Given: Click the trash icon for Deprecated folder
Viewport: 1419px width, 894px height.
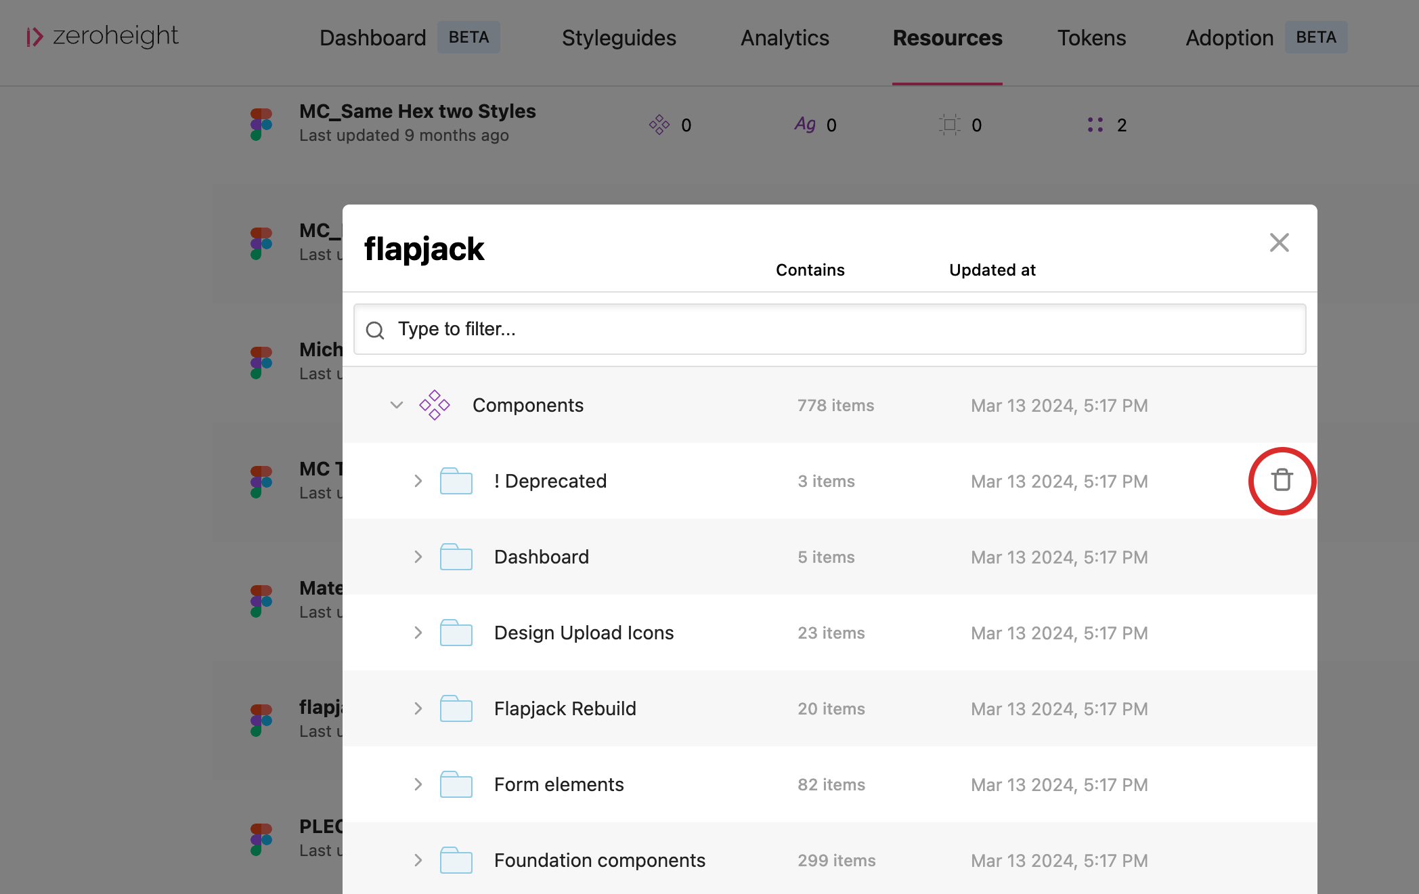Looking at the screenshot, I should (1282, 480).
